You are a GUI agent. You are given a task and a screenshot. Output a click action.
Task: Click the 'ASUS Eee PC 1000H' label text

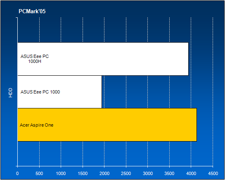tap(35, 59)
